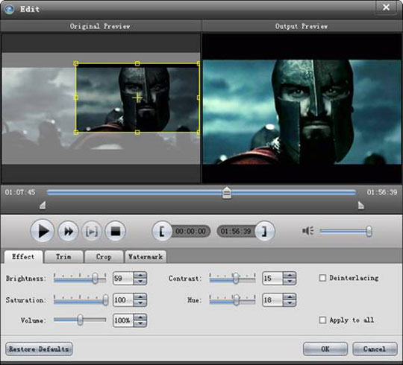Increase Brightness with the up arrow
This screenshot has height=365, width=403.
140,275
